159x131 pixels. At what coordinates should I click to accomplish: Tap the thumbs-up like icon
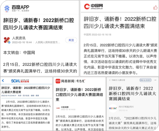point(155,7)
